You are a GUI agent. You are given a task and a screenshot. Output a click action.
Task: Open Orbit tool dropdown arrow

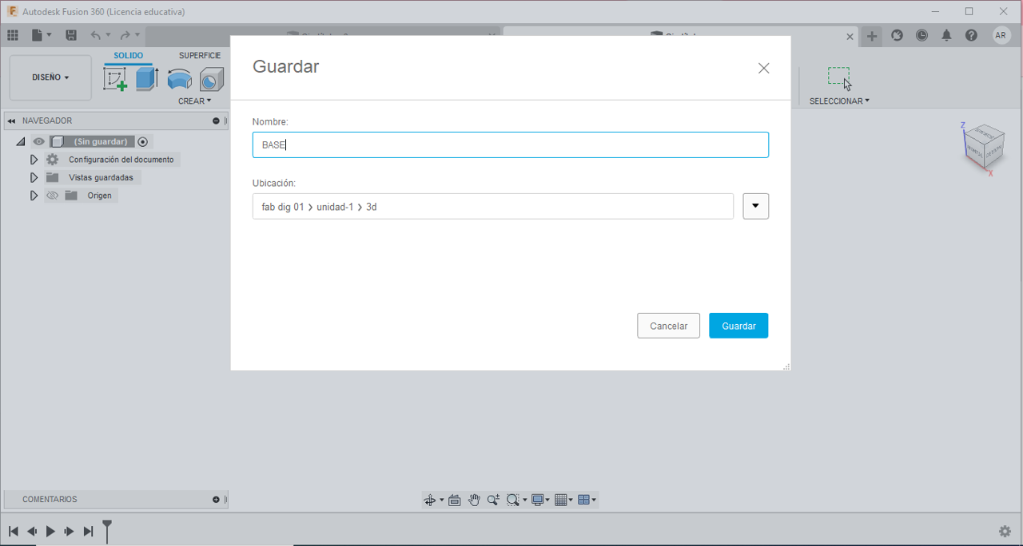[442, 500]
